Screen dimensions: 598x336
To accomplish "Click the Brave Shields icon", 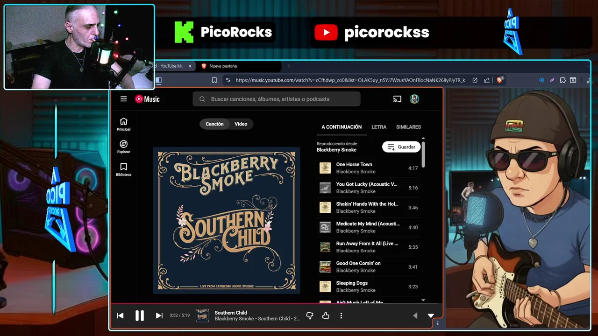I will (500, 80).
